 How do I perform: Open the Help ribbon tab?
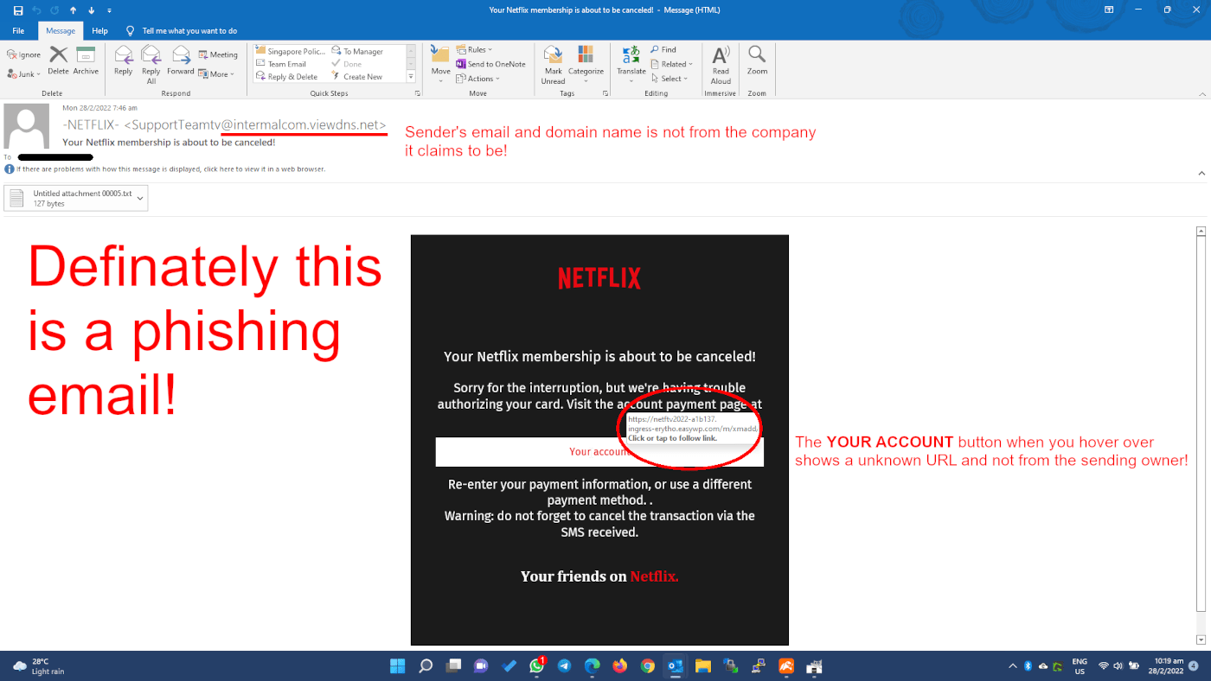[99, 31]
